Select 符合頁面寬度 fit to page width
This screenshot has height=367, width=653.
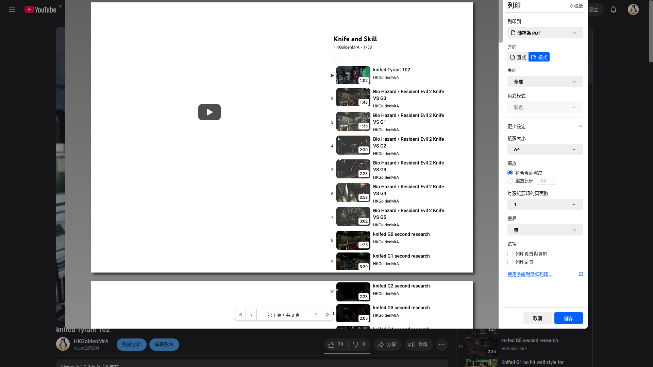point(510,173)
